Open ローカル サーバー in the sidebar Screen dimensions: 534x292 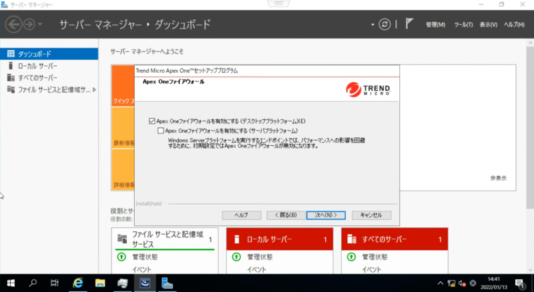[x=49, y=66]
